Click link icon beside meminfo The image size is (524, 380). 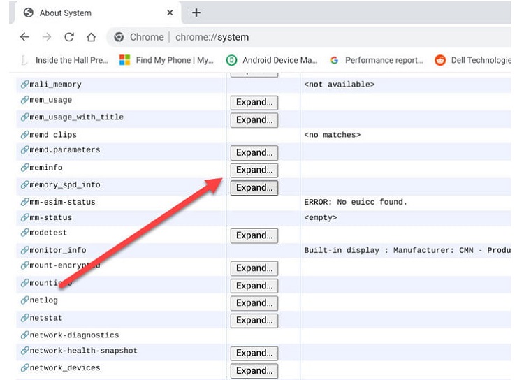tap(24, 168)
